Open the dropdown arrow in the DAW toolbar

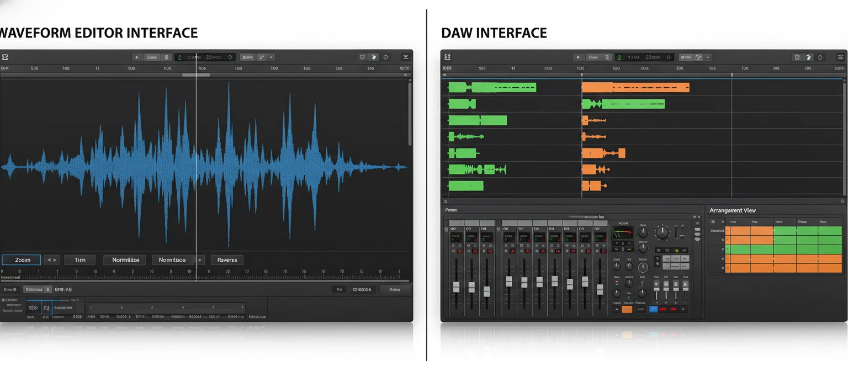point(707,57)
